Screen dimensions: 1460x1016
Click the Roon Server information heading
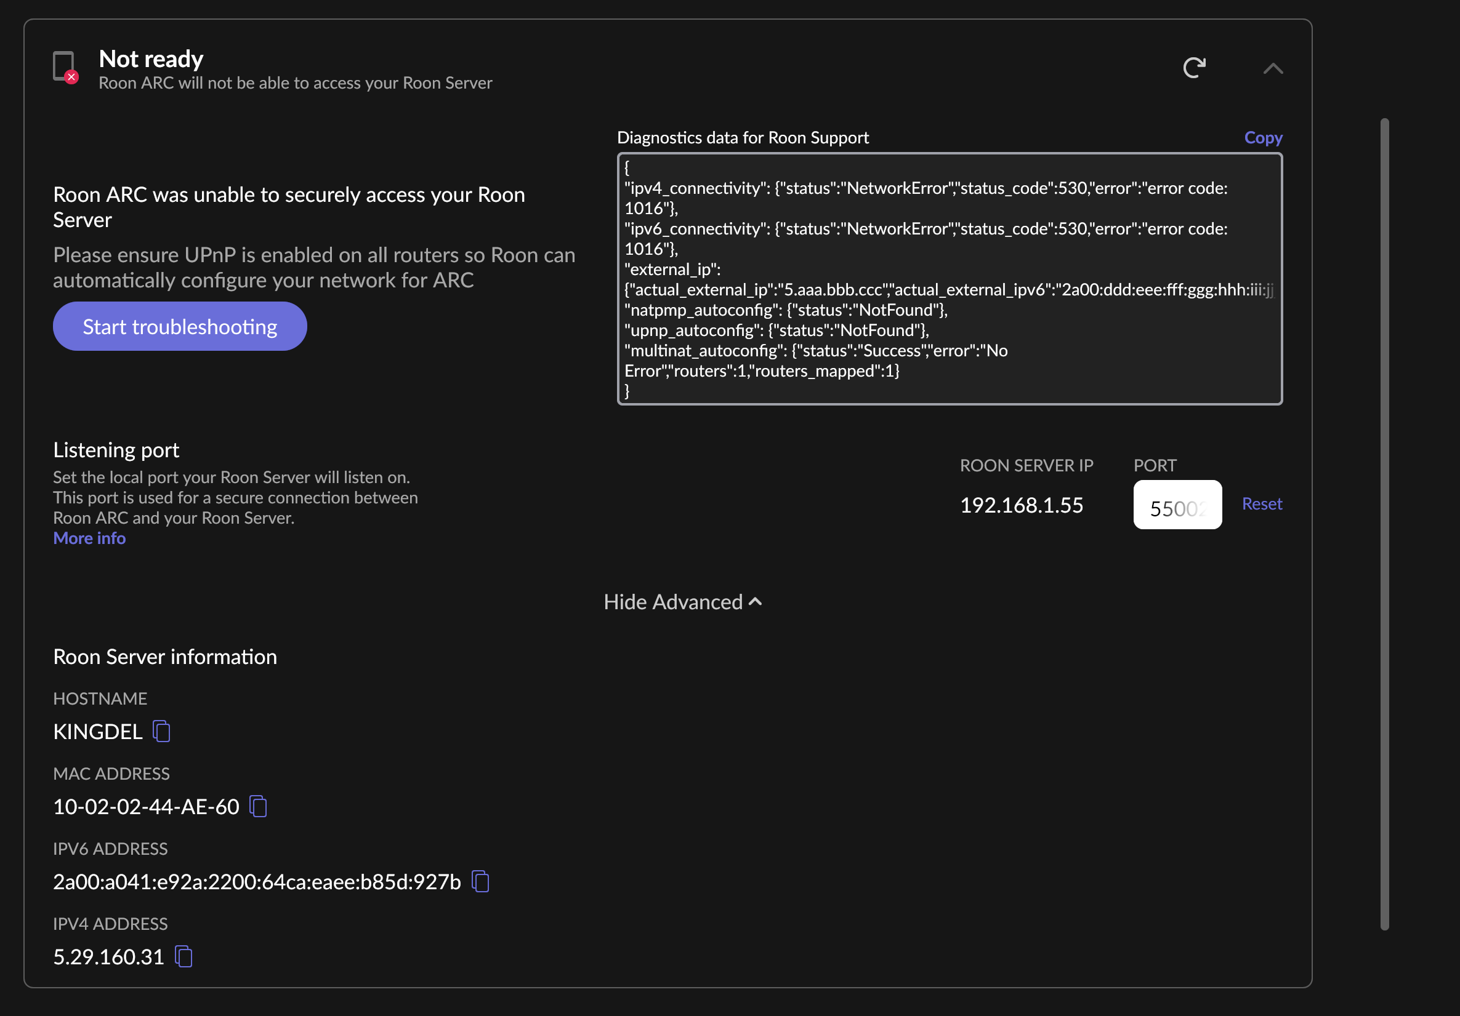click(165, 657)
